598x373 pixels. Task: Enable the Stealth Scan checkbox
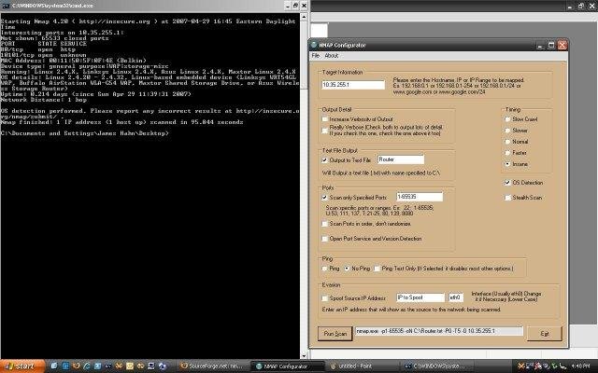[x=507, y=198]
